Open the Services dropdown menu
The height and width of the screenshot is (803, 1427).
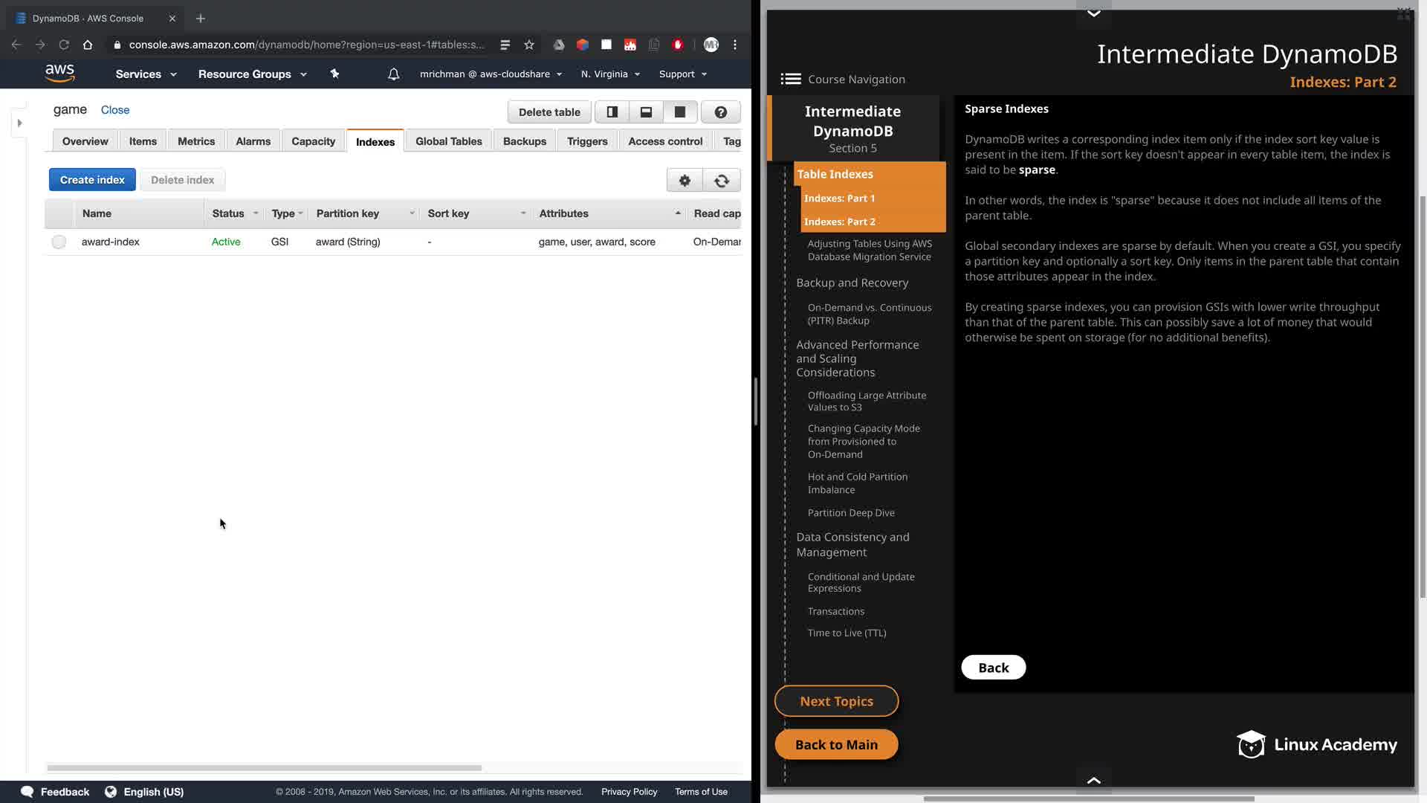pyautogui.click(x=146, y=74)
